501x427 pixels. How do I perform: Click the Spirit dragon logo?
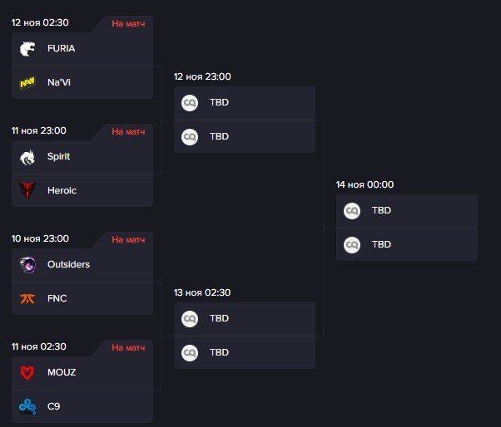tap(28, 156)
